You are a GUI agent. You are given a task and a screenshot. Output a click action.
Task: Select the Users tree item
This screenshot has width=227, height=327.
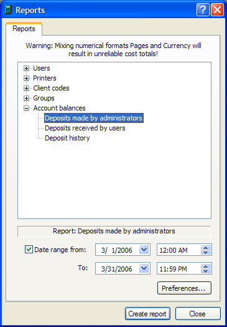click(42, 68)
